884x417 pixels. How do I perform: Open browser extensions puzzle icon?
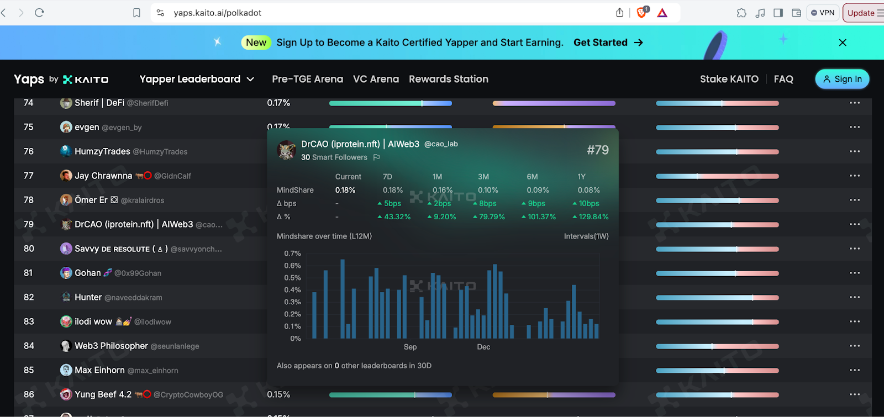coord(741,13)
